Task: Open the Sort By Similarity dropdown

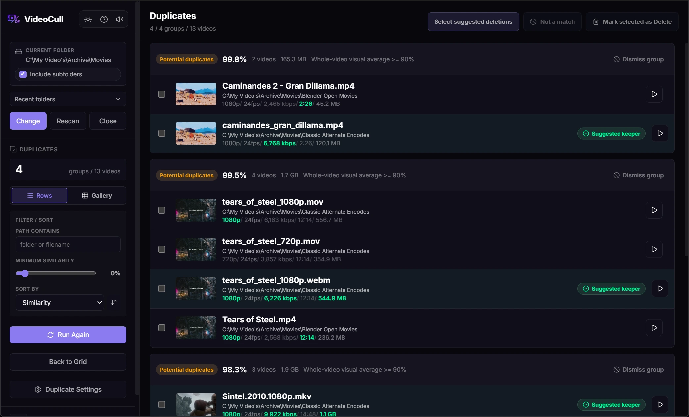Action: pyautogui.click(x=60, y=303)
